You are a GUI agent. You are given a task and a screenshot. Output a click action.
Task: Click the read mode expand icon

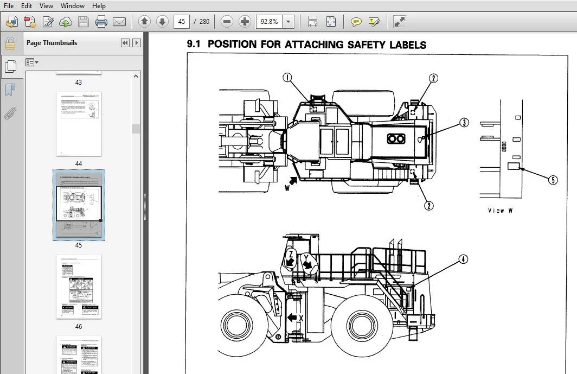tap(400, 22)
